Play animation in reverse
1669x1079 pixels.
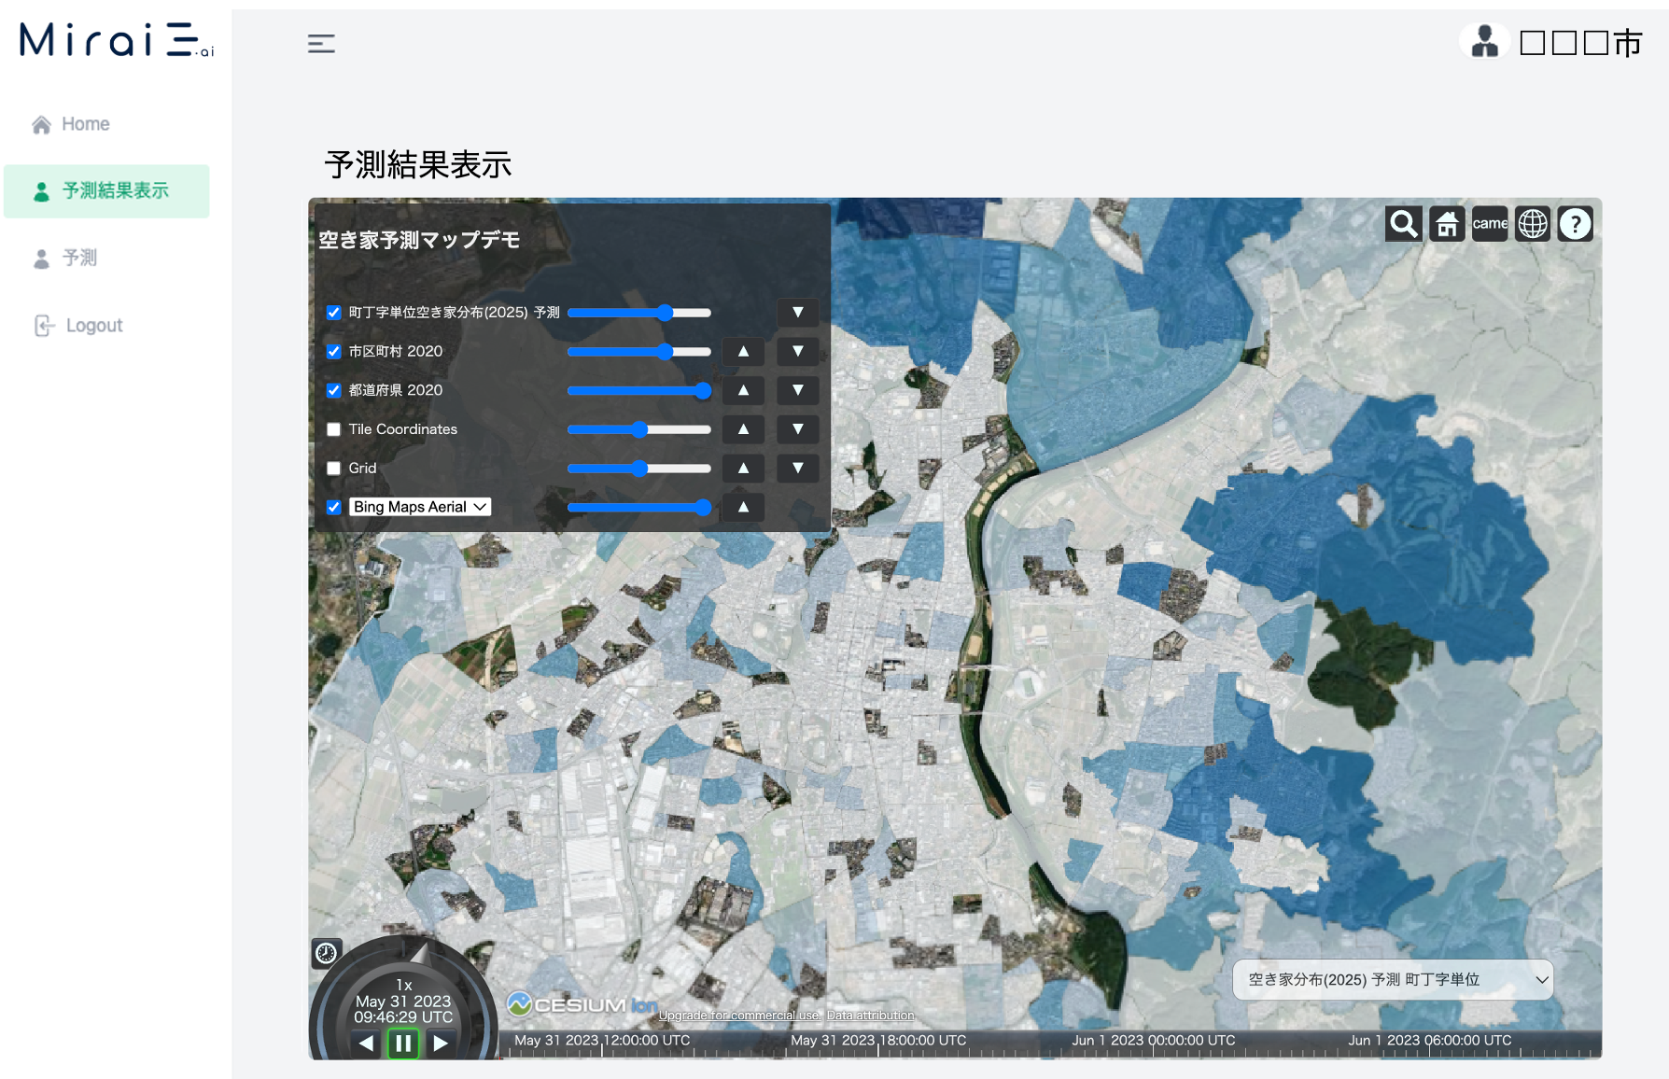(366, 1044)
